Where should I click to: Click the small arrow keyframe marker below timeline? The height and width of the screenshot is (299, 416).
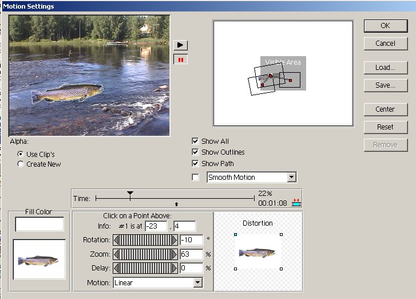[x=176, y=204]
